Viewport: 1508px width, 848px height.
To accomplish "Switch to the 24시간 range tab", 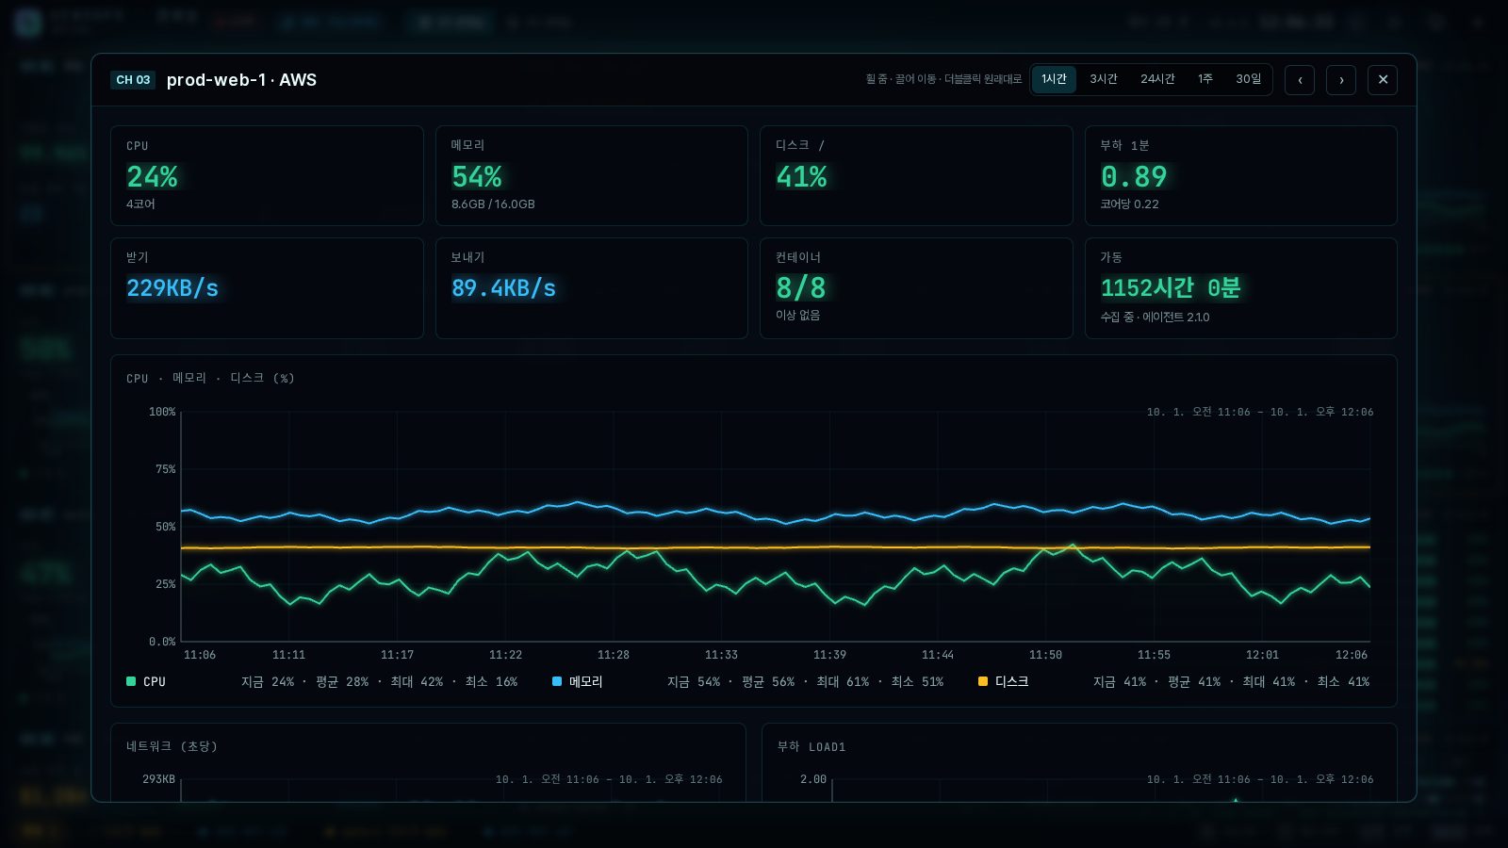I will pos(1157,79).
